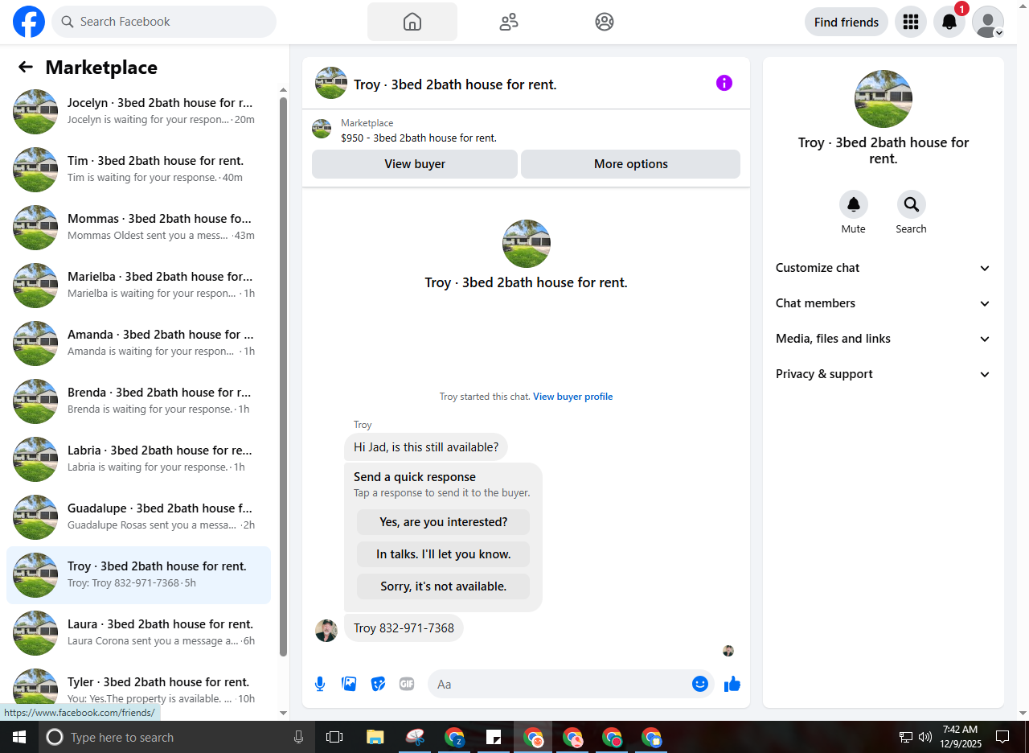Open the Friends tab icon

coord(509,22)
